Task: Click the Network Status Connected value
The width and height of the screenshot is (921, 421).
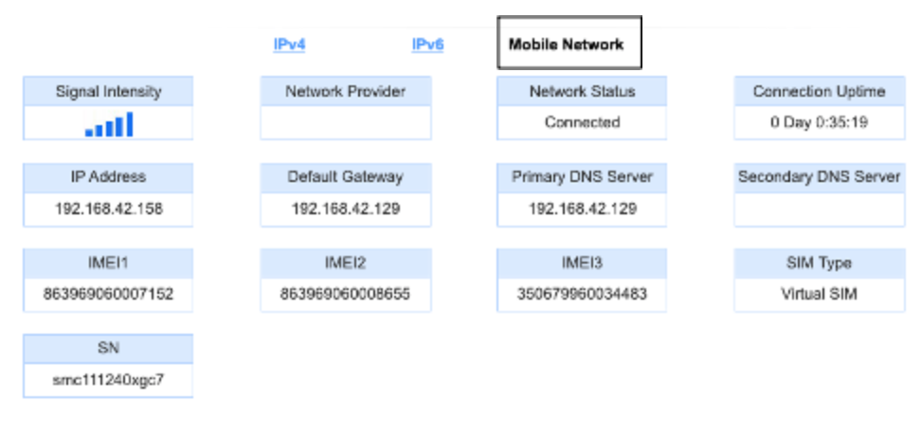Action: coord(582,122)
